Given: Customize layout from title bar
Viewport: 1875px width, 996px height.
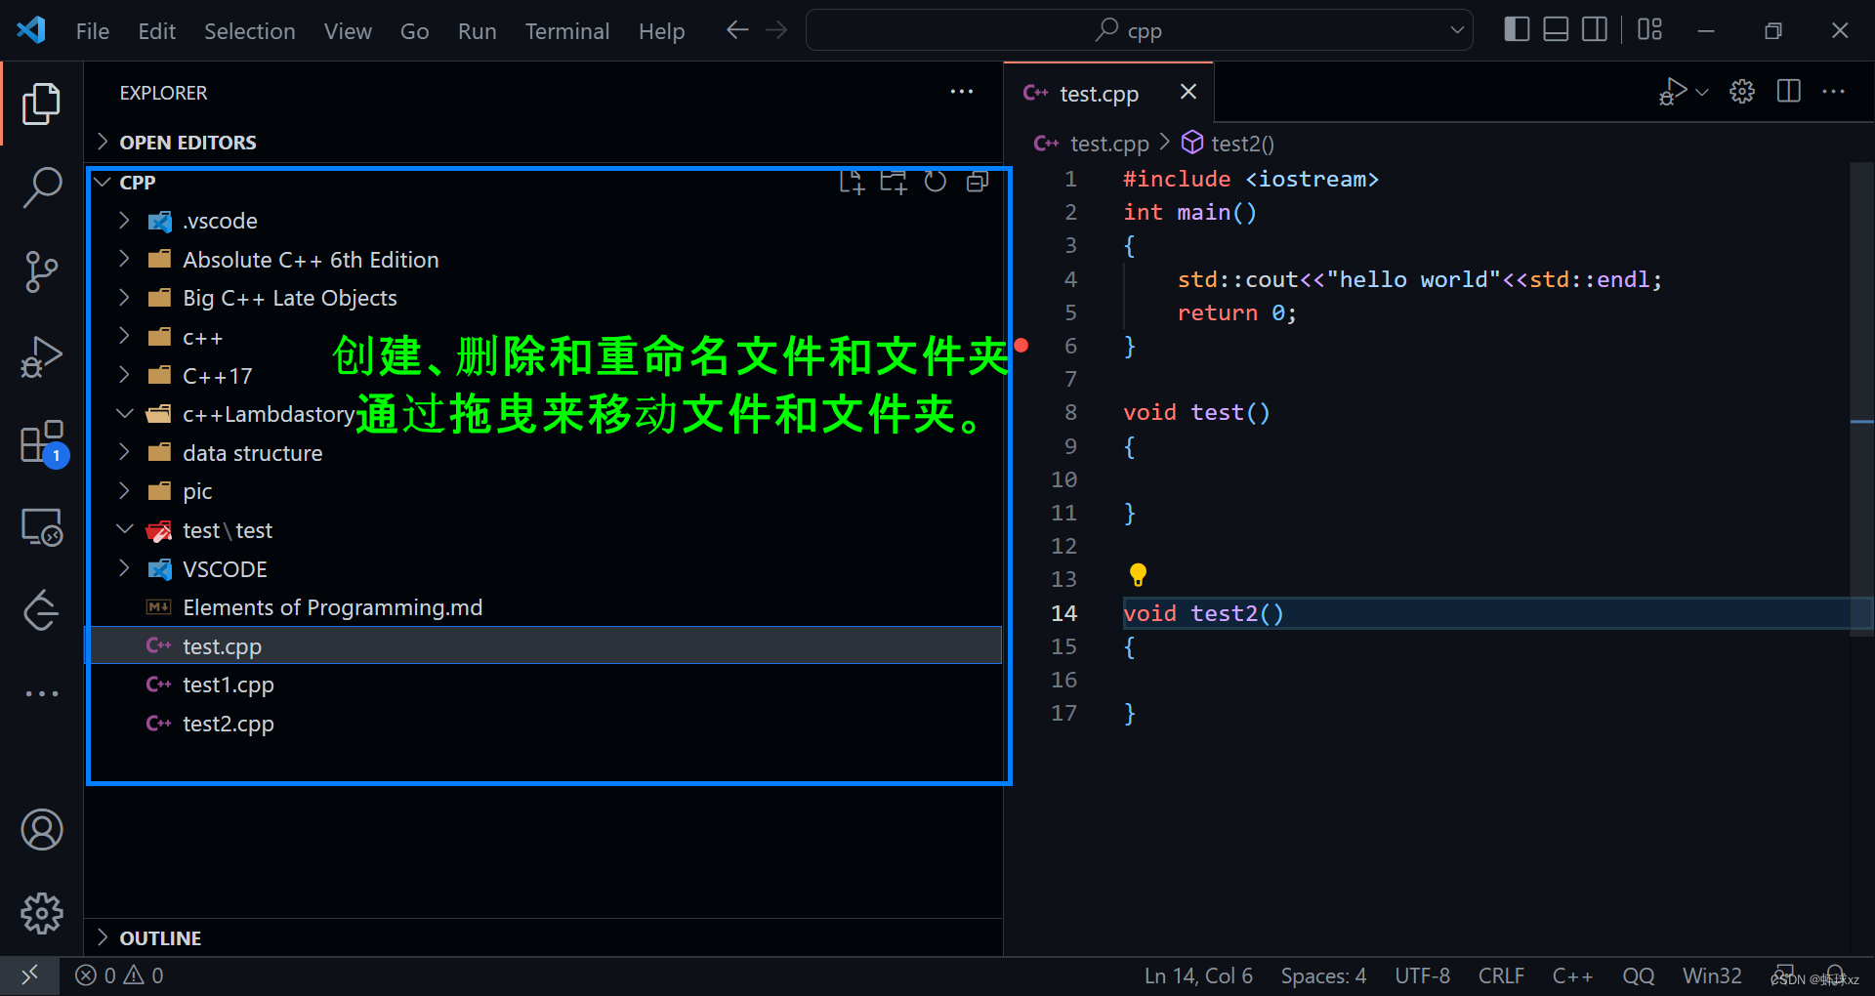Looking at the screenshot, I should click(1649, 30).
